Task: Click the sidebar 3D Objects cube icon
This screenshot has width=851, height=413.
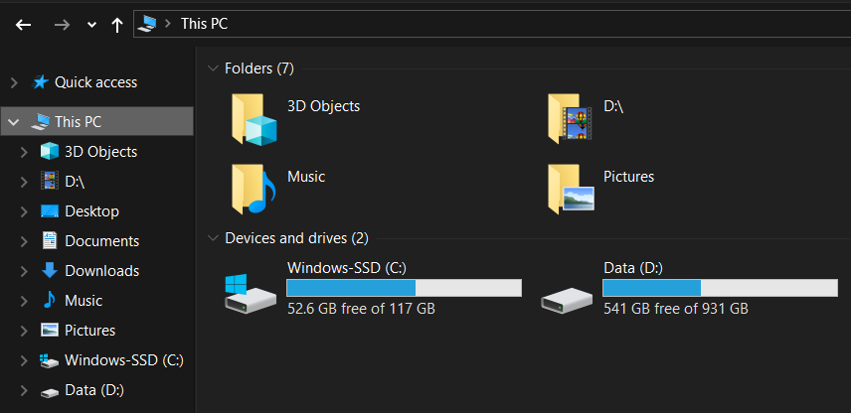Action: (x=50, y=151)
